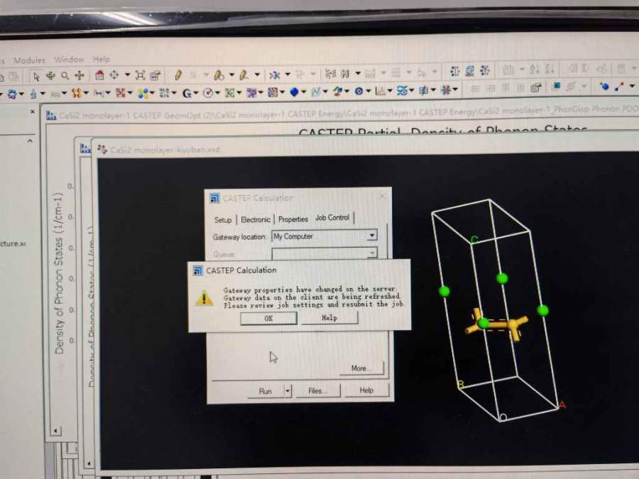Switch to the Setup tab
The image size is (639, 479).
click(x=223, y=220)
